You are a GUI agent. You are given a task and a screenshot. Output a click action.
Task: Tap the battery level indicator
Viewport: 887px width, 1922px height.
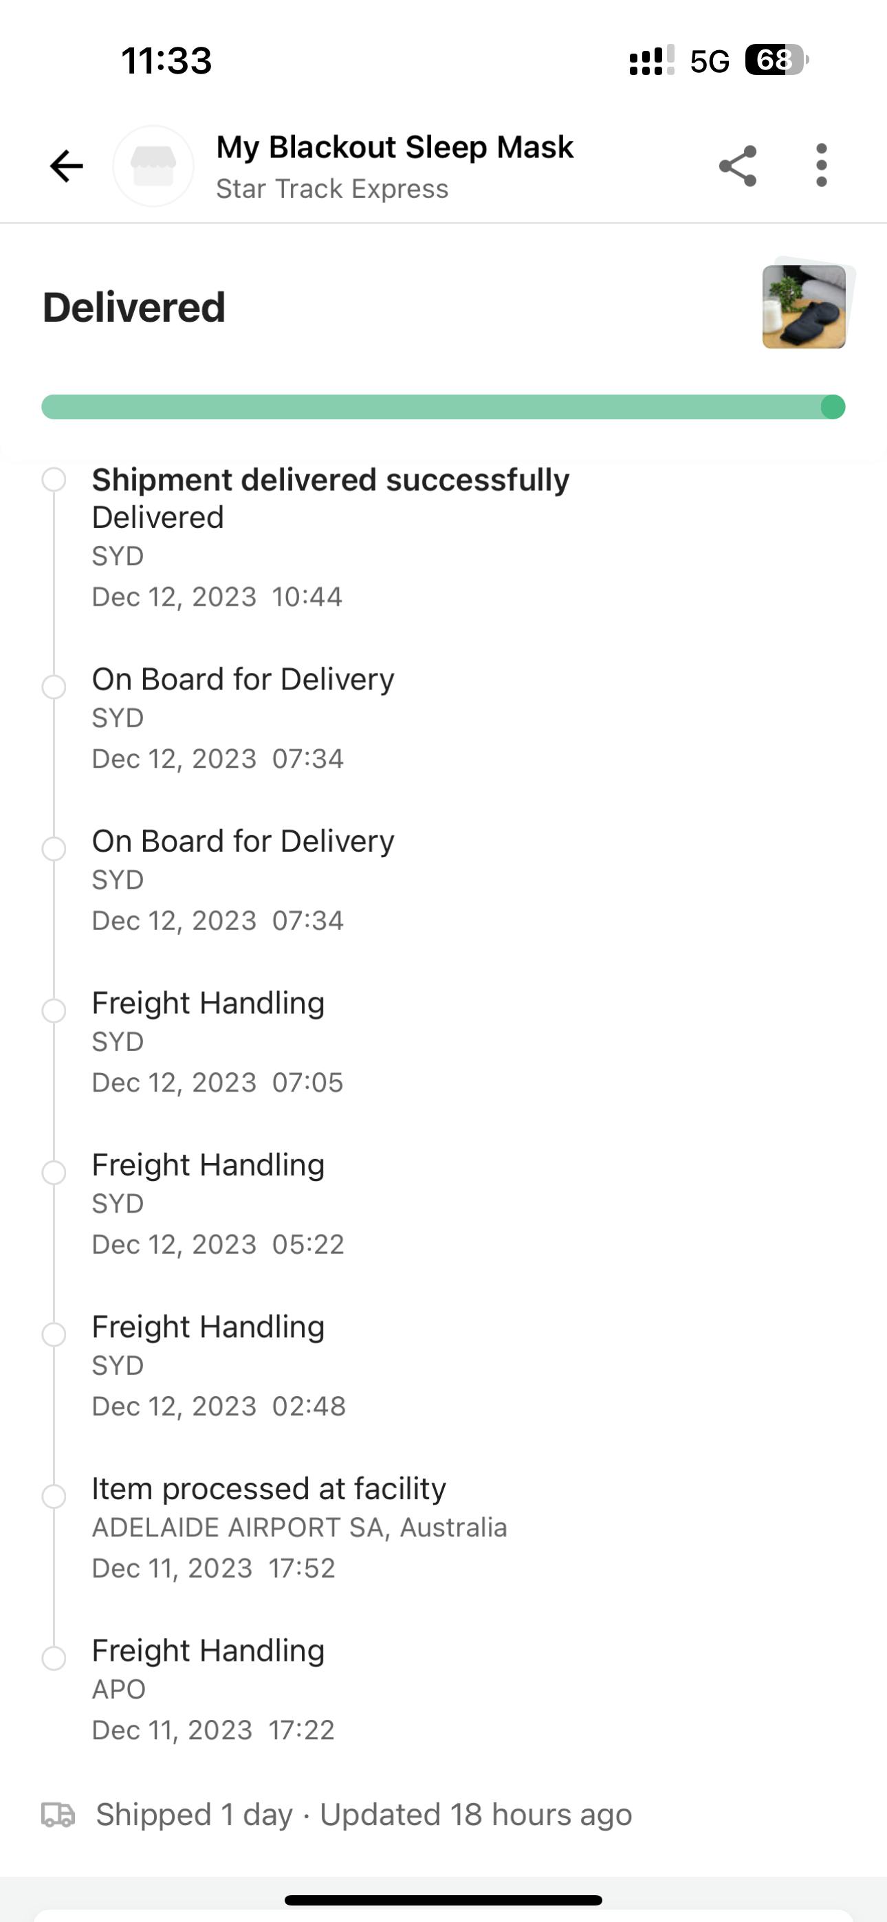pyautogui.click(x=776, y=60)
